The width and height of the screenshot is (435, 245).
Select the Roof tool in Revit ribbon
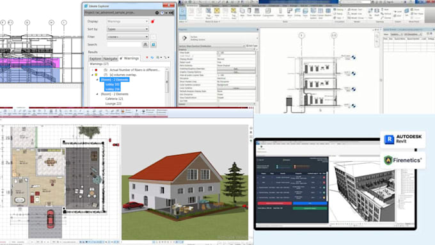[290, 13]
